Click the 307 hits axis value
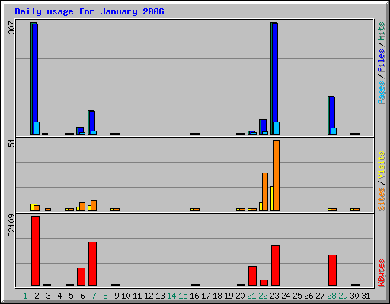The height and width of the screenshot is (304, 390). 11,27
